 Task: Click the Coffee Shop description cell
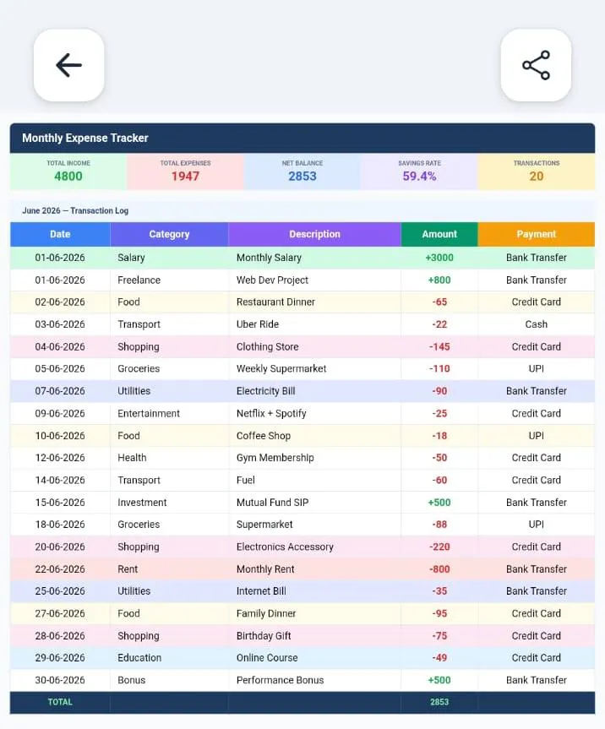point(315,436)
